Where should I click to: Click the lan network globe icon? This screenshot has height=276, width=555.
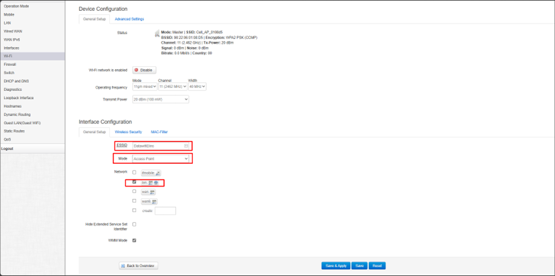tap(155, 183)
